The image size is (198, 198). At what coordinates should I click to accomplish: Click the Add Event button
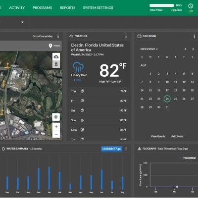coord(177,136)
